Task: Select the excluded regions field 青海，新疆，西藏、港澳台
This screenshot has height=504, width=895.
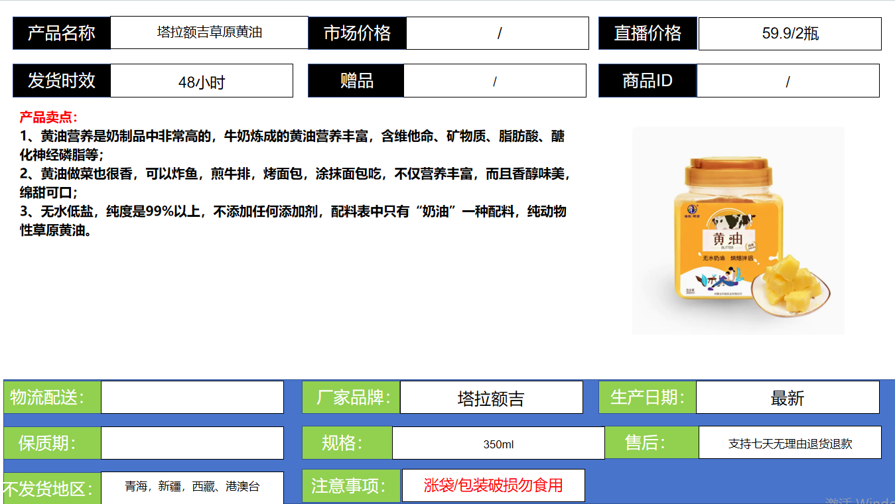Action: click(192, 487)
